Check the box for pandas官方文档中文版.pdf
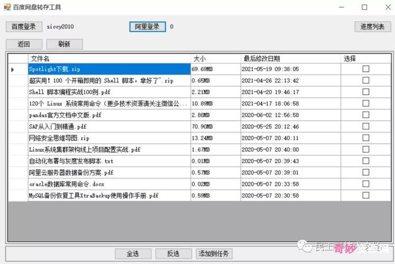The width and height of the screenshot is (395, 264). (366, 115)
